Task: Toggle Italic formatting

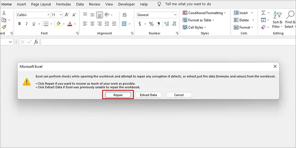Action: pos(26,24)
